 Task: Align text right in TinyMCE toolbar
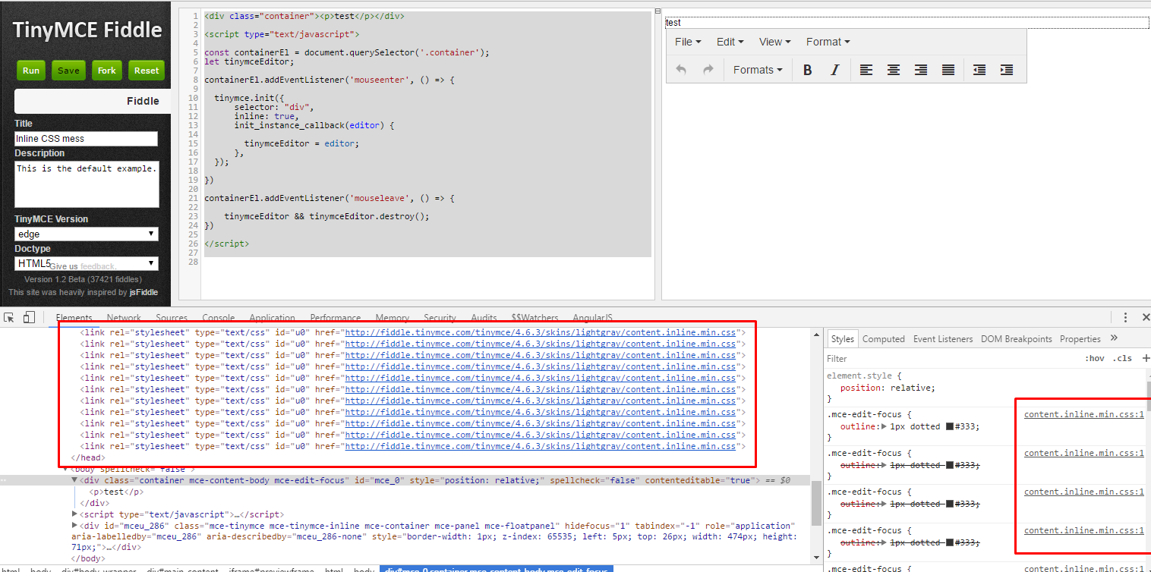tap(921, 70)
